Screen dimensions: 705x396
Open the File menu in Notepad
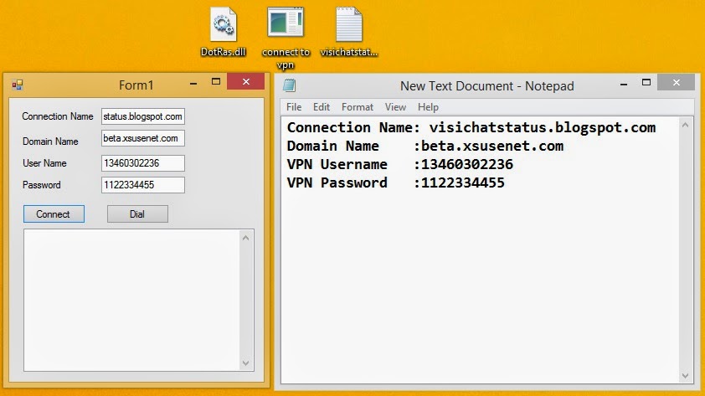click(x=294, y=107)
